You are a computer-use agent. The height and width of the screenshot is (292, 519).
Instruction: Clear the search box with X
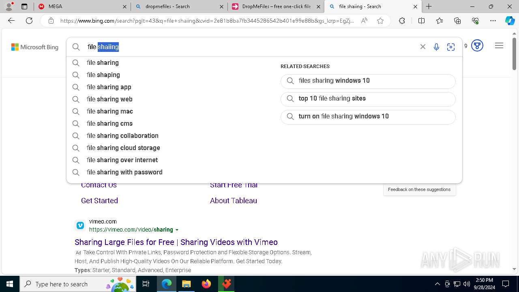click(x=423, y=47)
